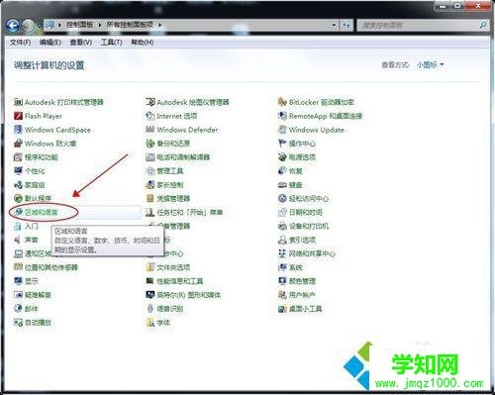Image resolution: width=495 pixels, height=395 pixels.
Task: Open the 工具(T) menu
Action: pos(111,43)
